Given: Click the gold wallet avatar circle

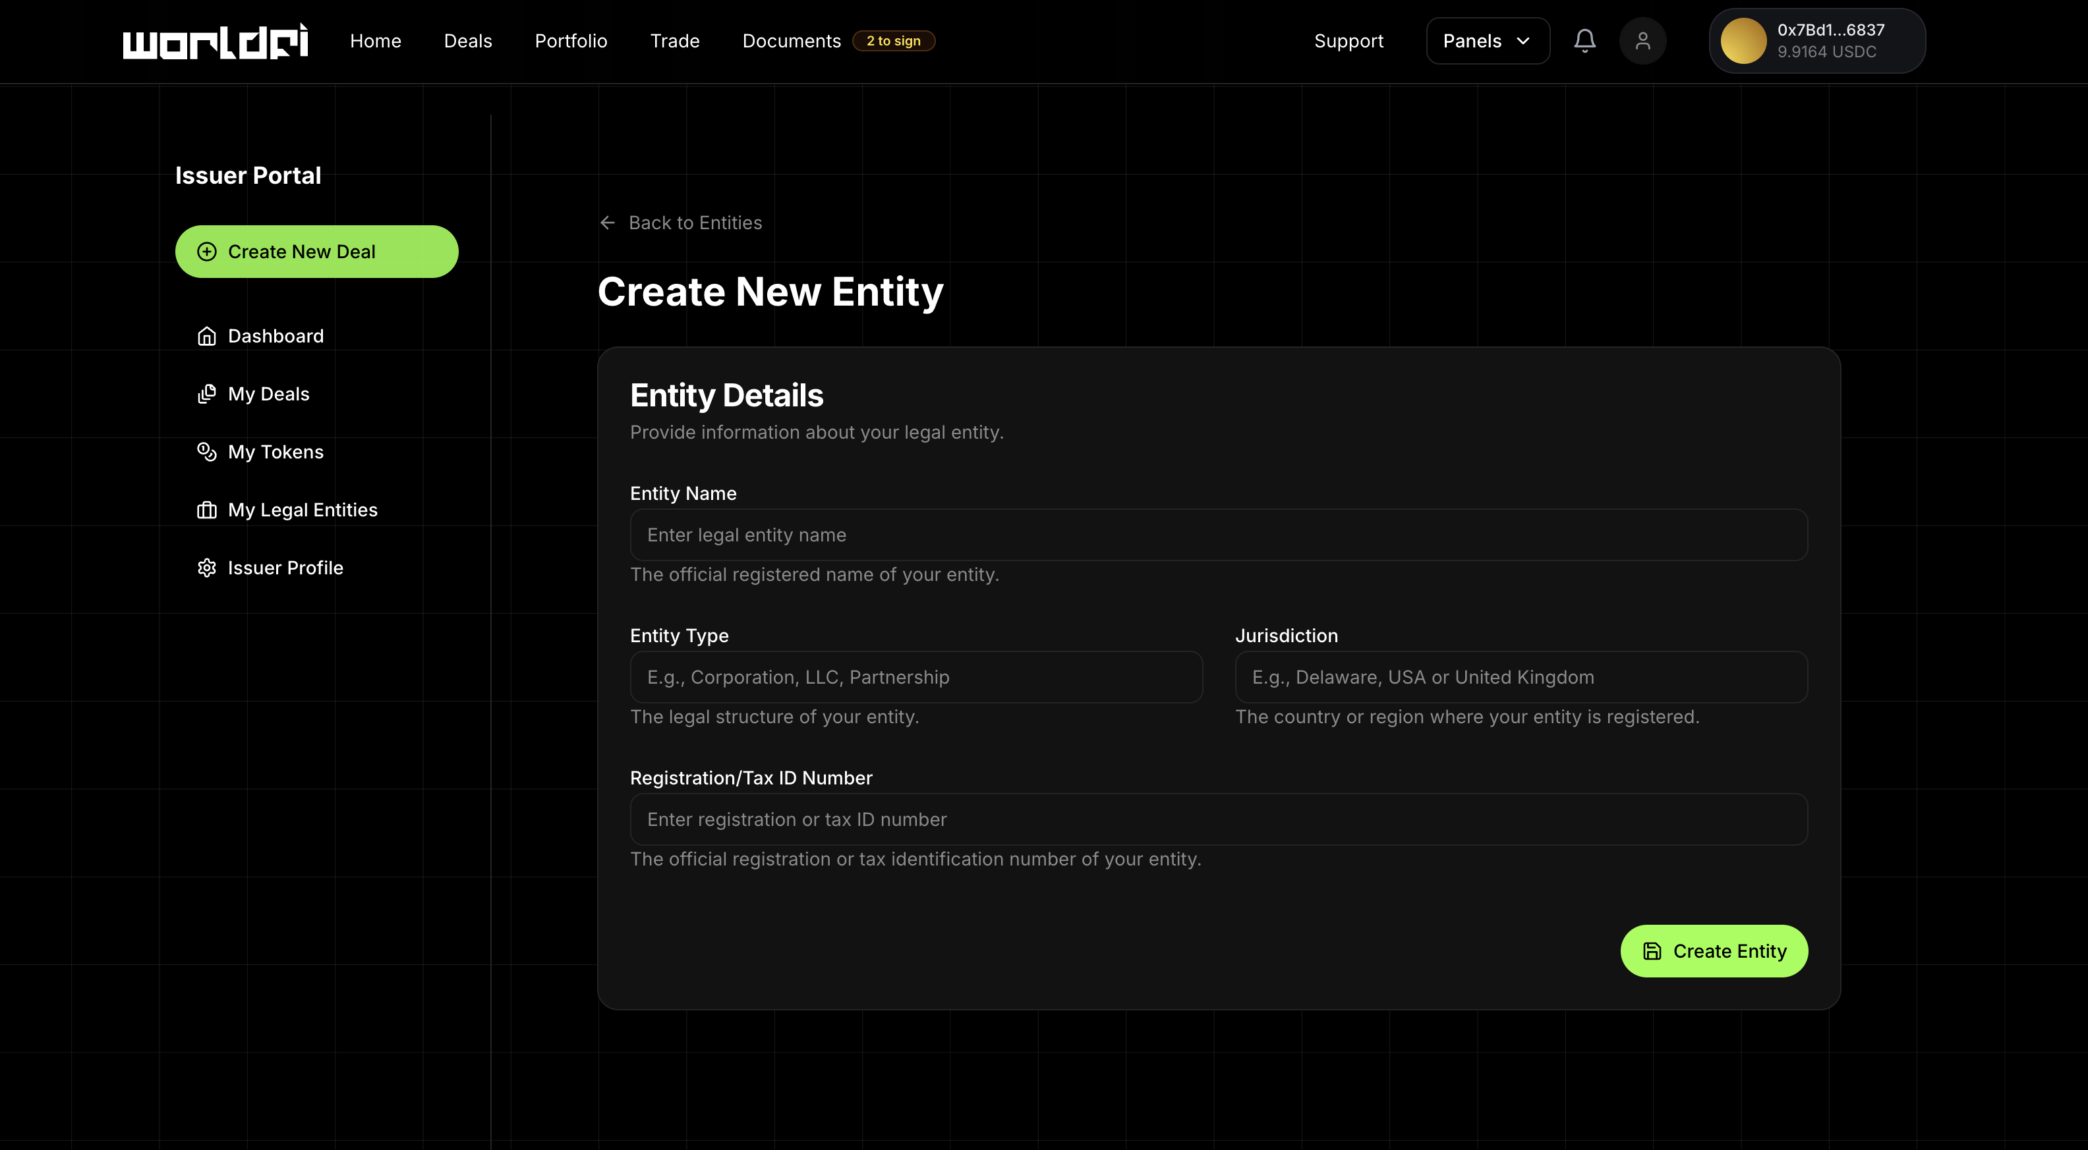Looking at the screenshot, I should (1743, 40).
